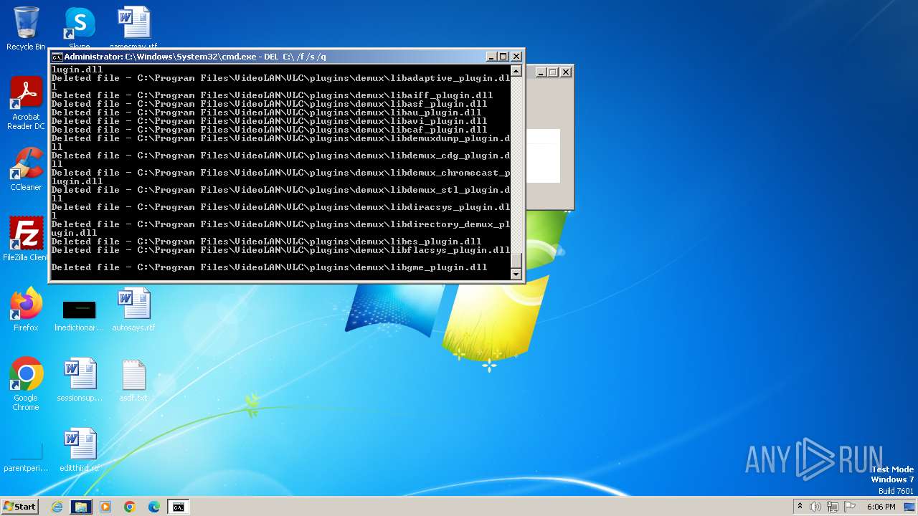Image resolution: width=918 pixels, height=516 pixels.
Task: Minimize the background window behind cmd
Action: [x=541, y=72]
